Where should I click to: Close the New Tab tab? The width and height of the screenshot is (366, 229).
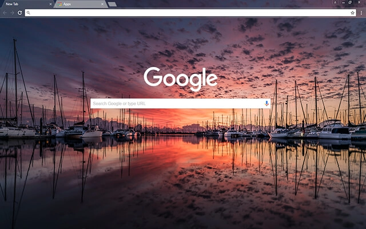tap(50, 4)
